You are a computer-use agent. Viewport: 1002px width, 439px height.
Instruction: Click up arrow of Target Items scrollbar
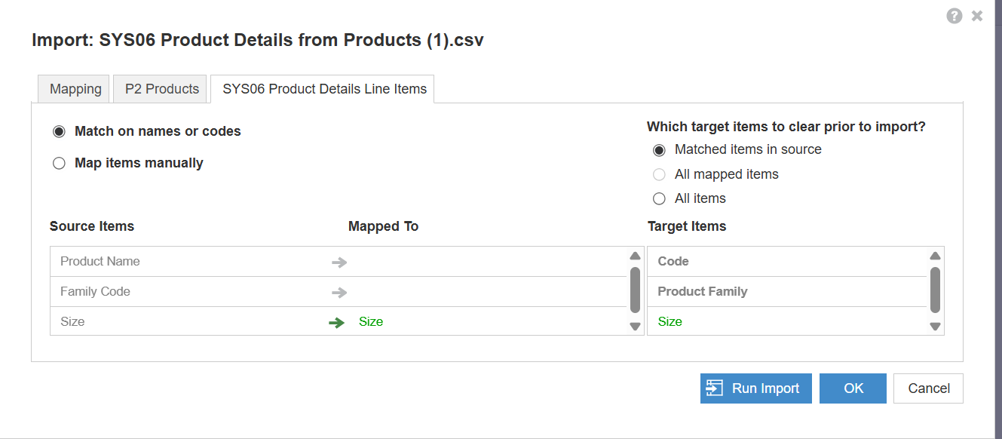click(x=935, y=256)
